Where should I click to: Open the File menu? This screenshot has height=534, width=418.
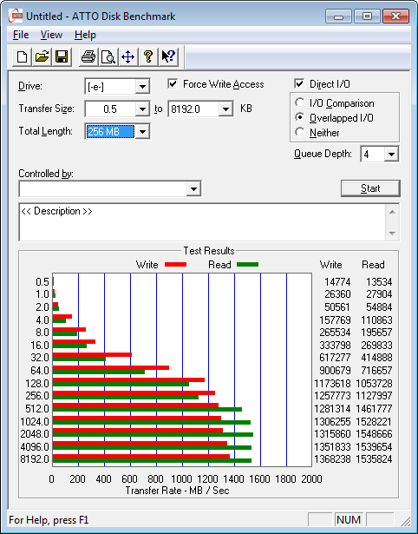[21, 35]
